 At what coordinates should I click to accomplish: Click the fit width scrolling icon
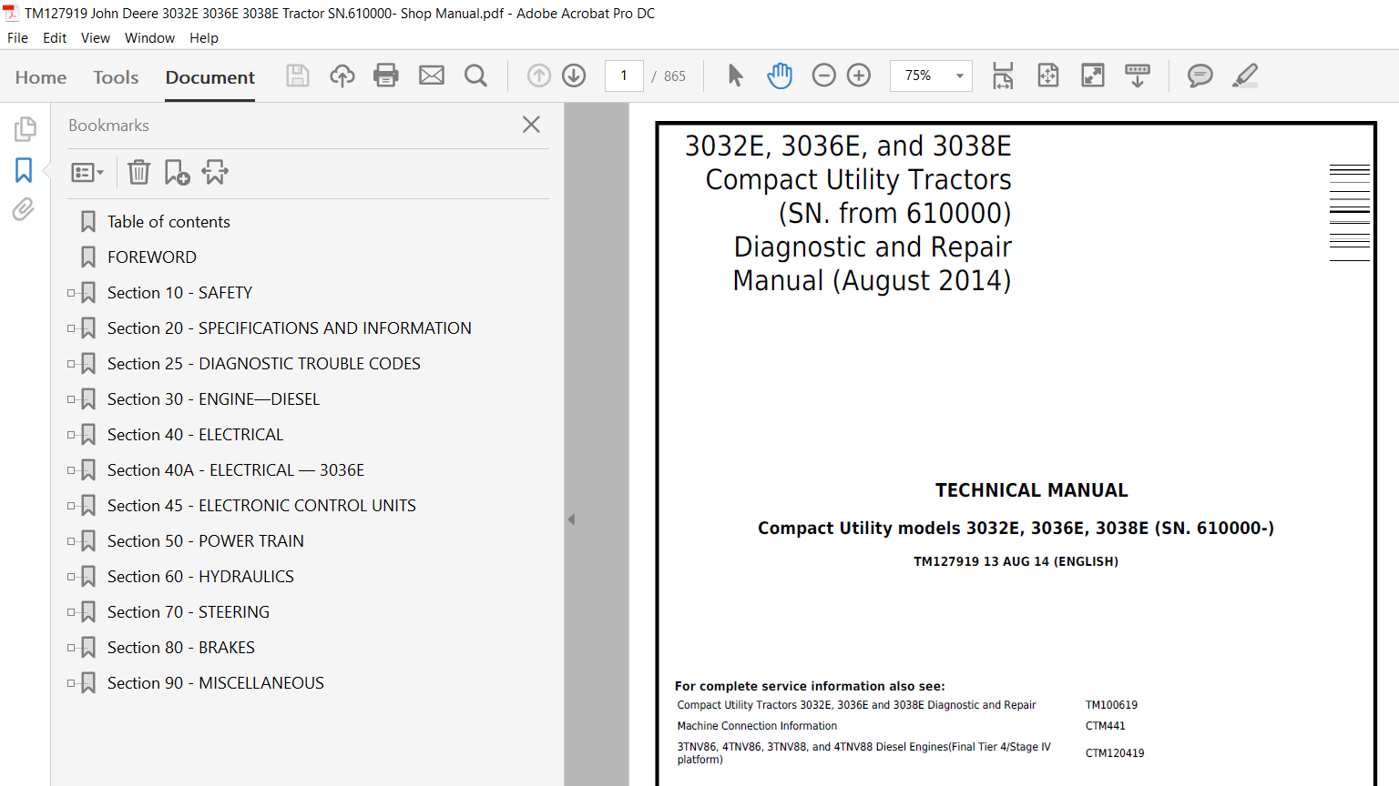pos(1003,76)
